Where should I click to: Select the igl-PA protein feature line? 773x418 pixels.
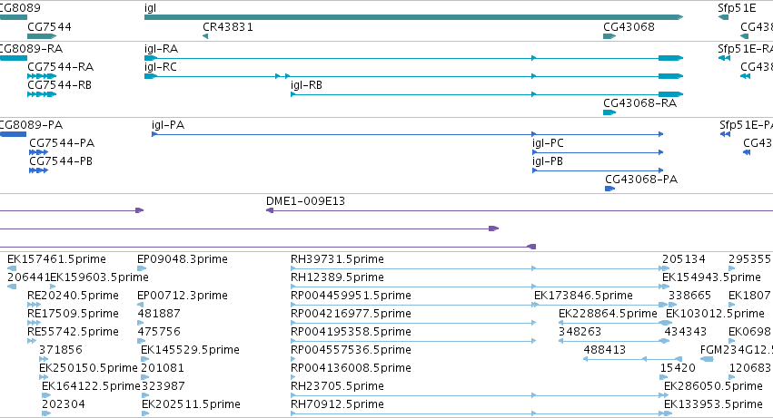point(407,134)
